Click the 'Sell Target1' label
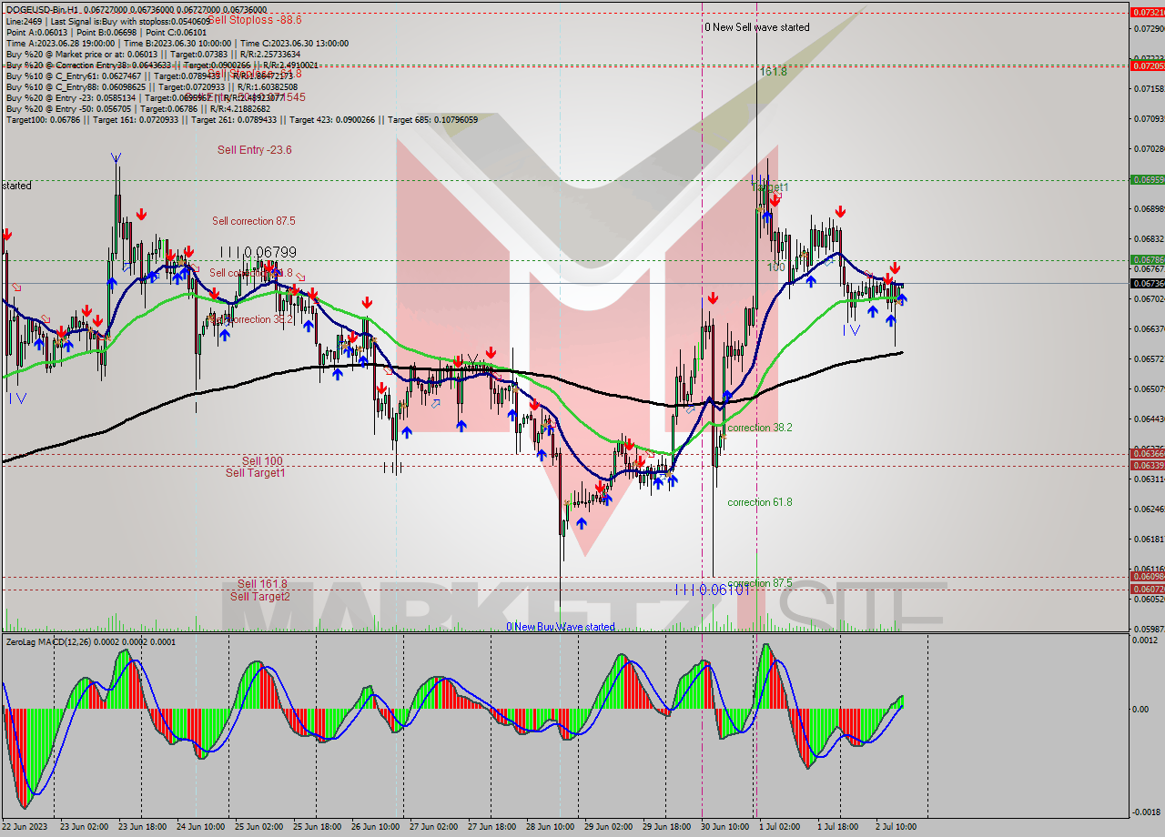The width and height of the screenshot is (1165, 837). [x=255, y=473]
